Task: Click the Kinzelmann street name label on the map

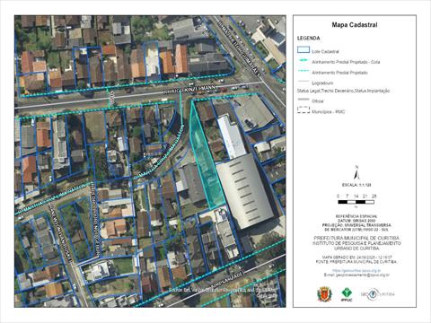Action: click(x=189, y=90)
